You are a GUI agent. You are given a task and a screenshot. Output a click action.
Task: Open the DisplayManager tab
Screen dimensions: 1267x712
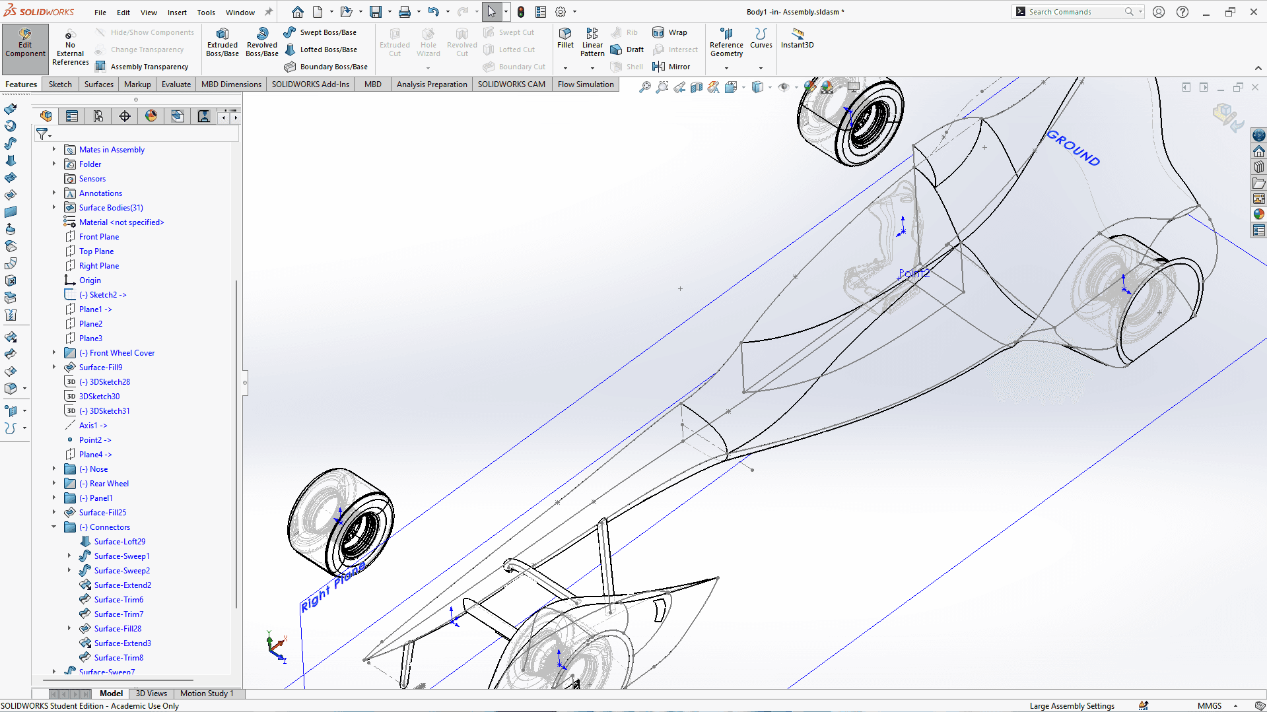click(x=151, y=116)
